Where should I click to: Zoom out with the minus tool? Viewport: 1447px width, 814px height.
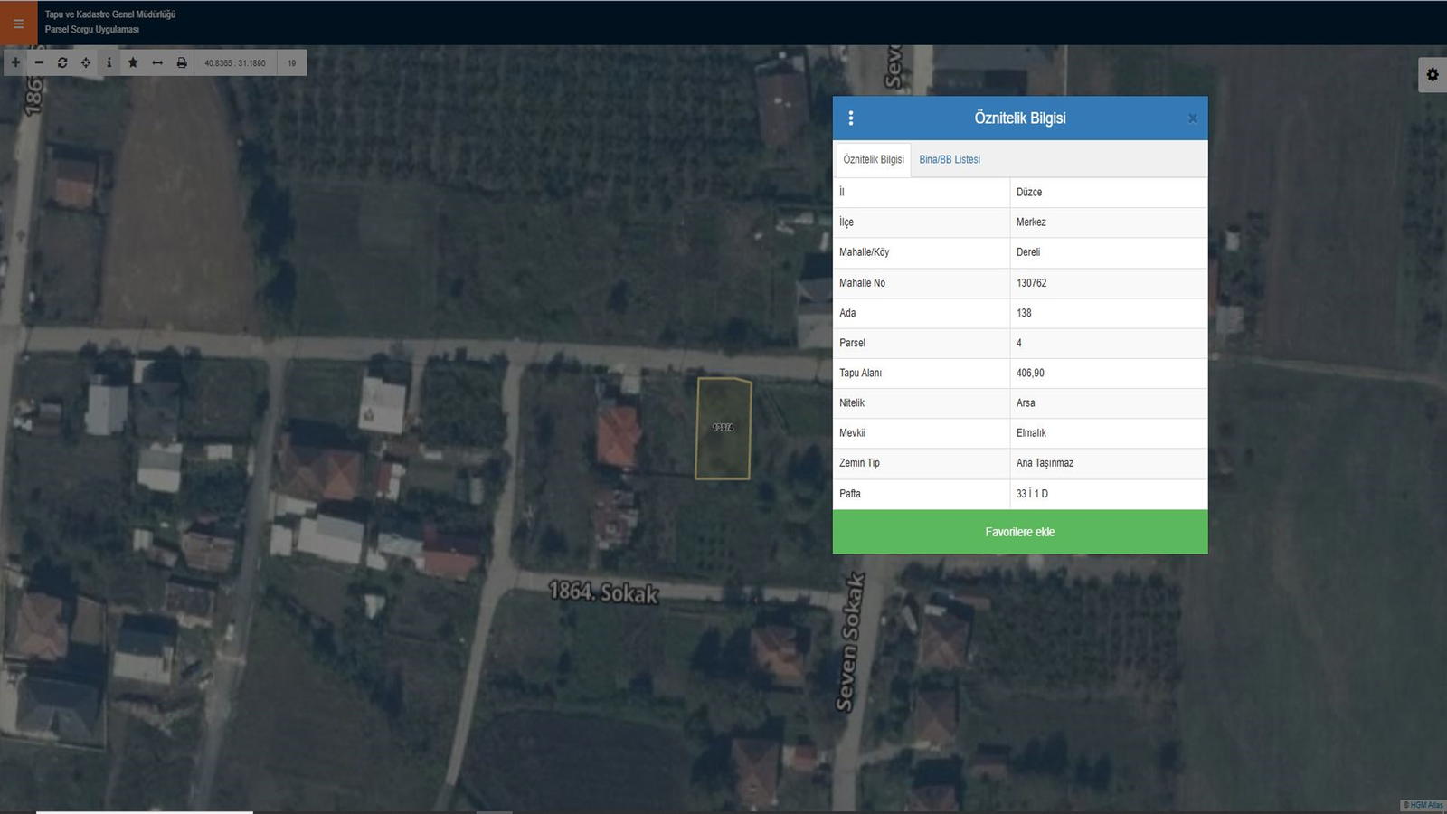pyautogui.click(x=39, y=62)
